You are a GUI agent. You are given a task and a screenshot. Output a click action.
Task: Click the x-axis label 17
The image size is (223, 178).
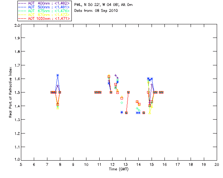coord(178,164)
